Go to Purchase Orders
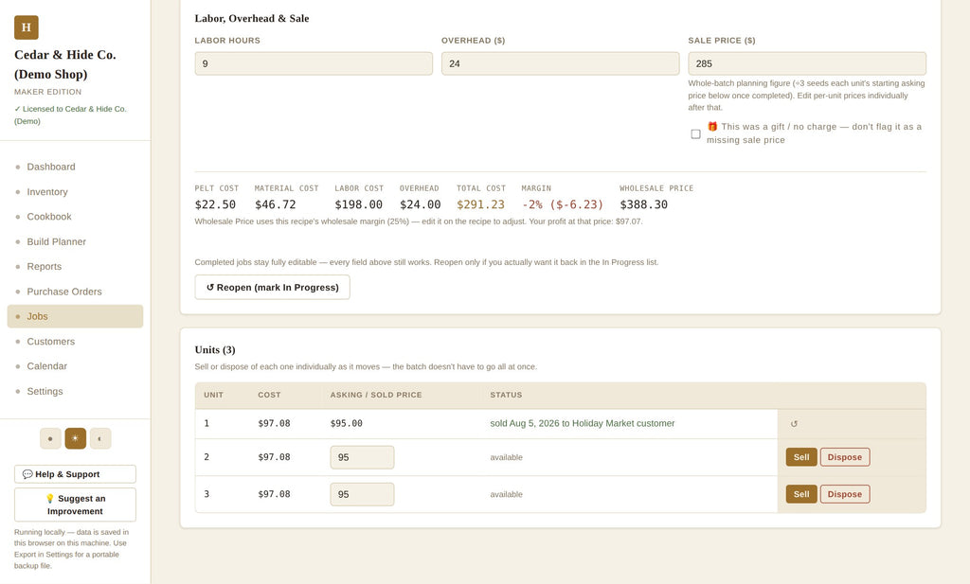Viewport: 970px width, 584px height. (75, 292)
